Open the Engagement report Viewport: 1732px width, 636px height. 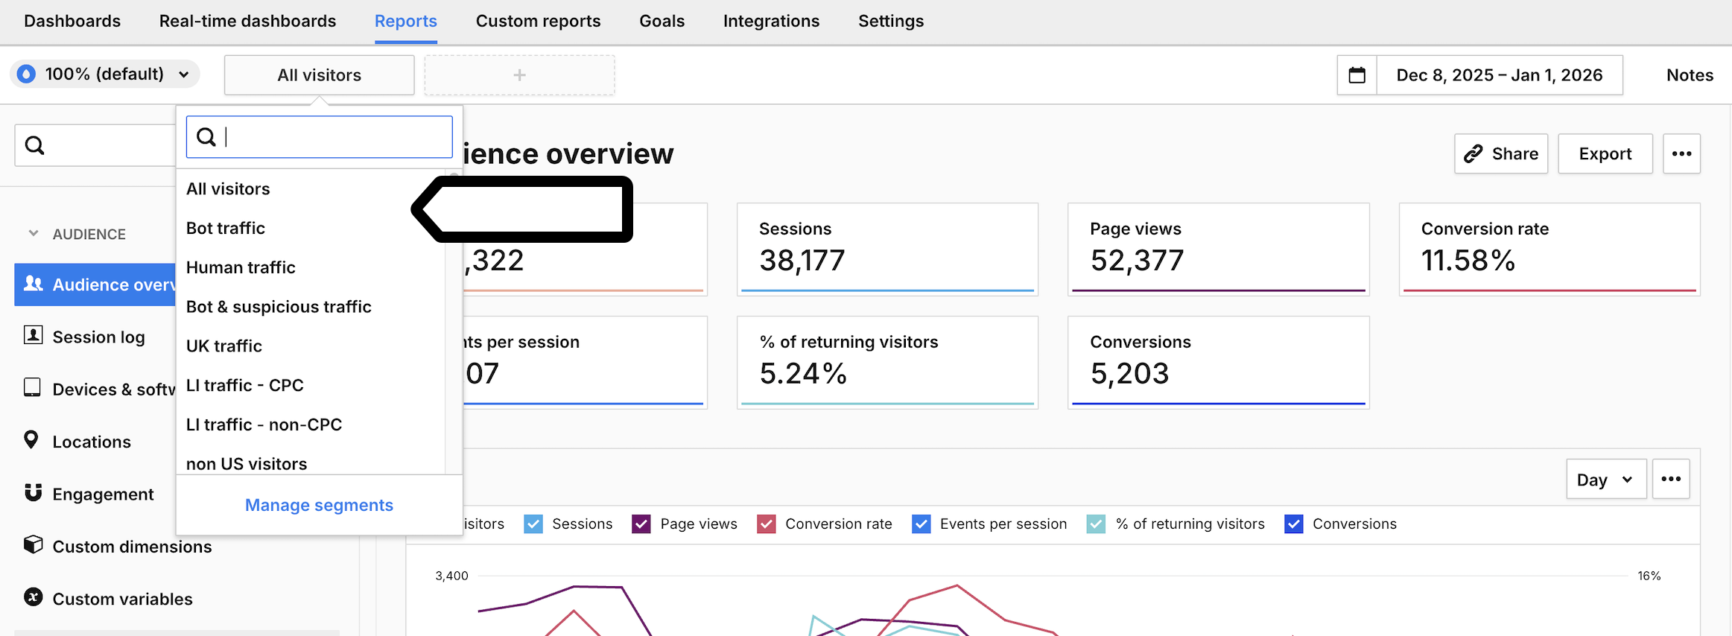coord(103,494)
